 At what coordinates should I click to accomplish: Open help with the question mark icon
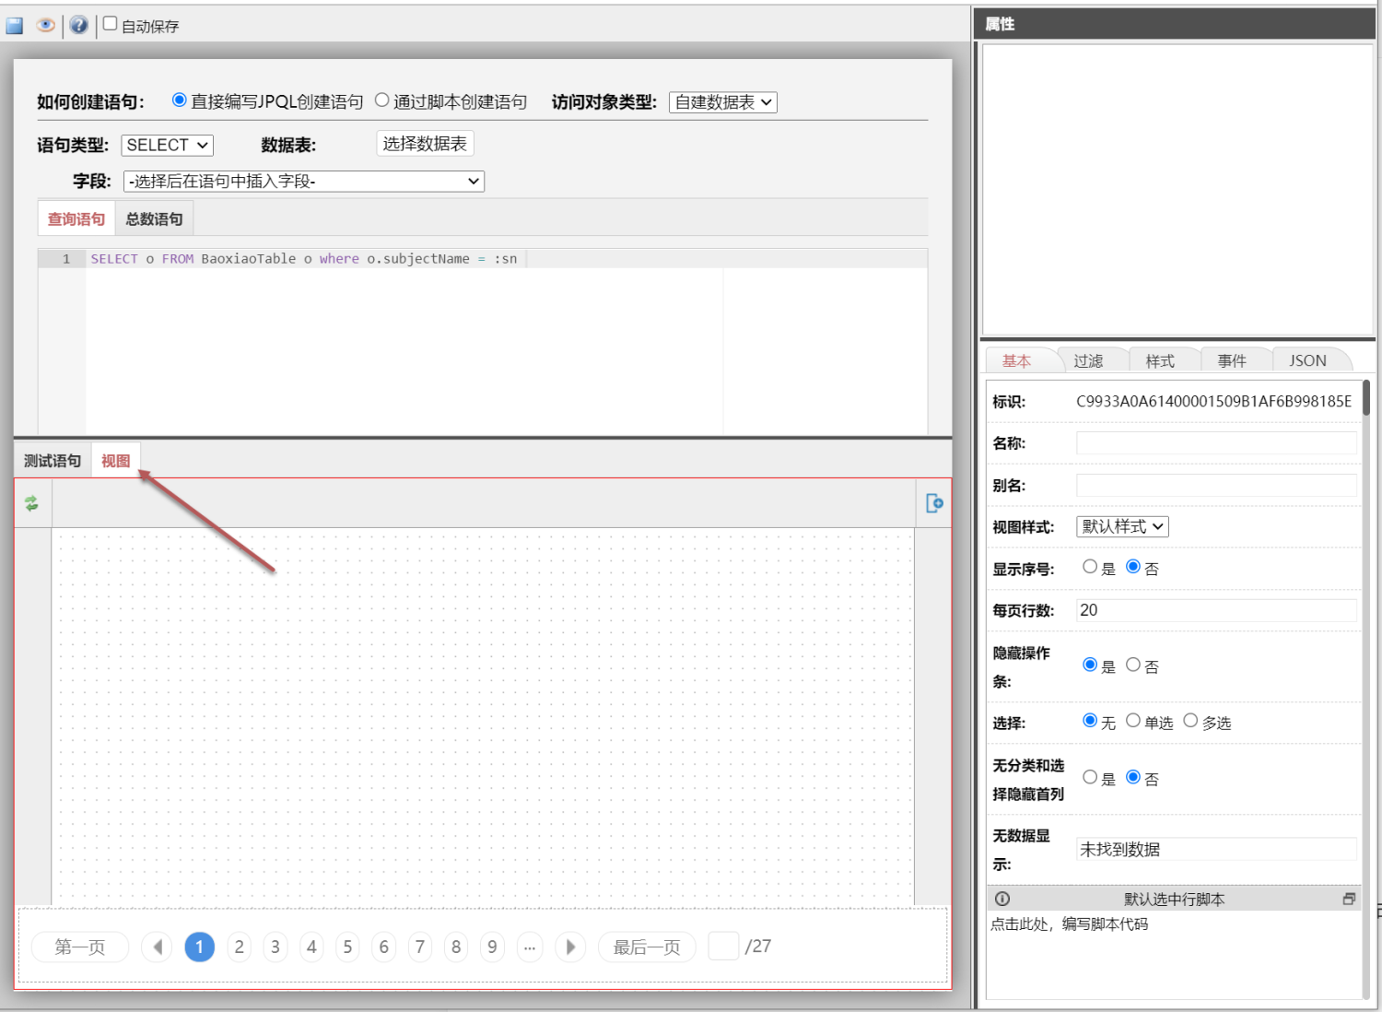(x=79, y=26)
